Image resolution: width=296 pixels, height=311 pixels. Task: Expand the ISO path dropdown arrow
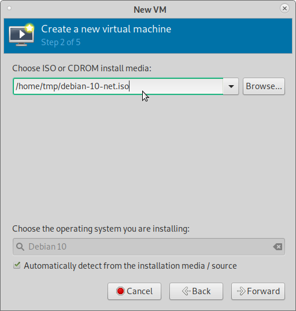click(x=231, y=86)
